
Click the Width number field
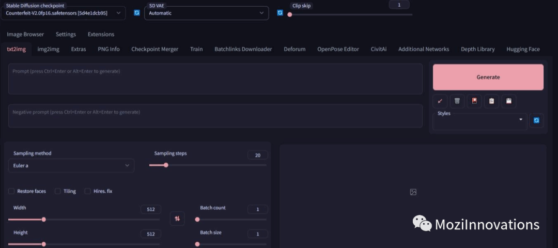(151, 209)
